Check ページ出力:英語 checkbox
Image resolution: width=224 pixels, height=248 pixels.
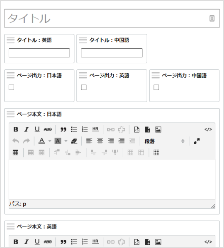click(x=84, y=87)
